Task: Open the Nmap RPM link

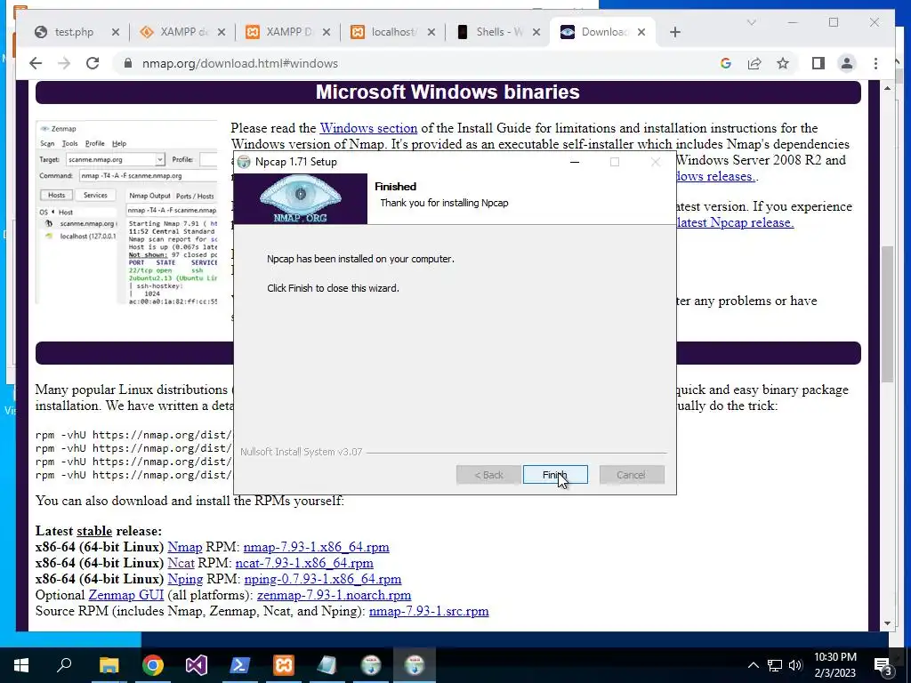Action: click(185, 547)
